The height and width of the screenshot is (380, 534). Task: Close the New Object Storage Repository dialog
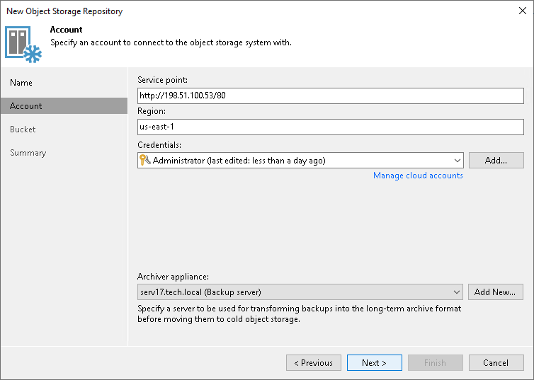523,11
